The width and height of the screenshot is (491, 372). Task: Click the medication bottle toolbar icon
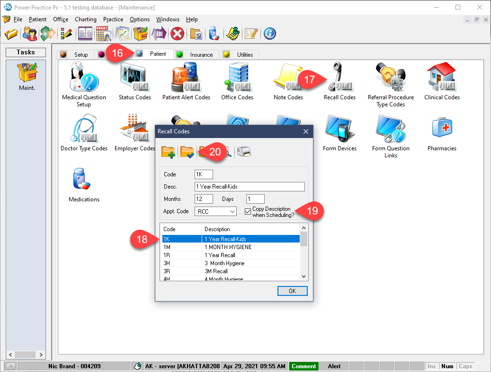click(214, 34)
